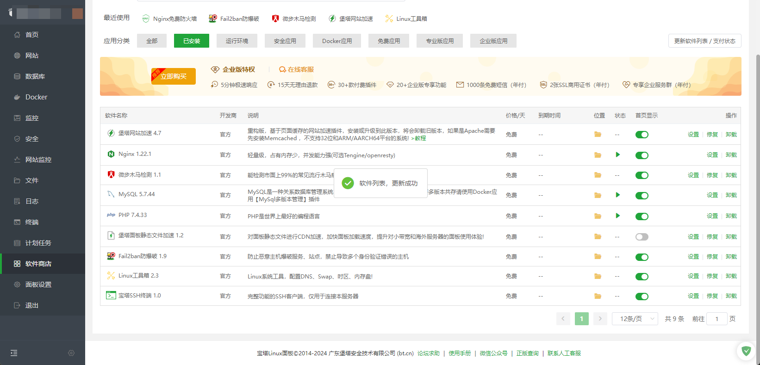Image resolution: width=760 pixels, height=365 pixels.
Task: Select the Docker应用 category tab
Action: (x=337, y=41)
